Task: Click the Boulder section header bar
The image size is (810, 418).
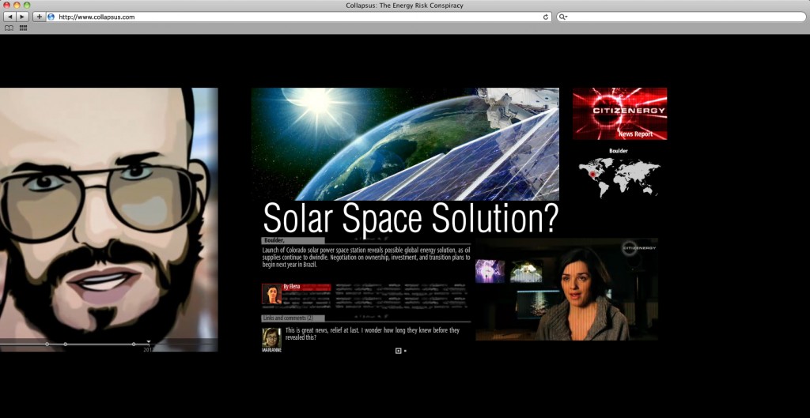Action: tap(293, 240)
